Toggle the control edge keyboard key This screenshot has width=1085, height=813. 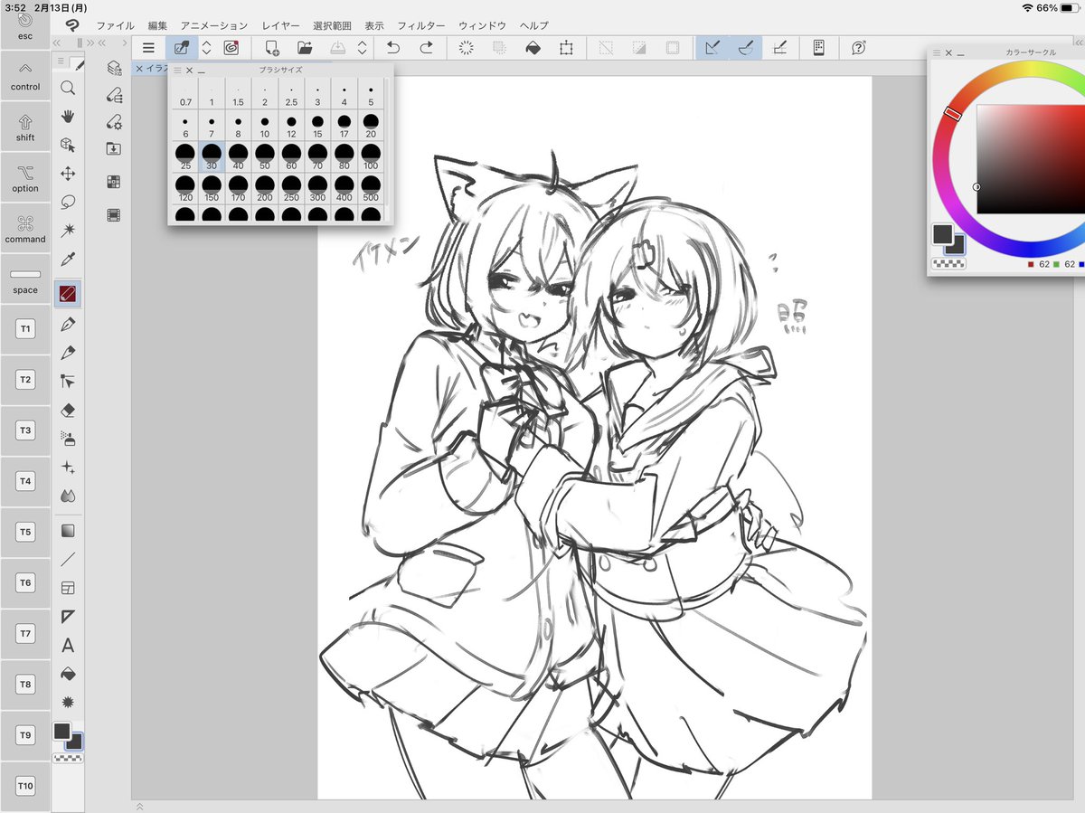(x=25, y=77)
